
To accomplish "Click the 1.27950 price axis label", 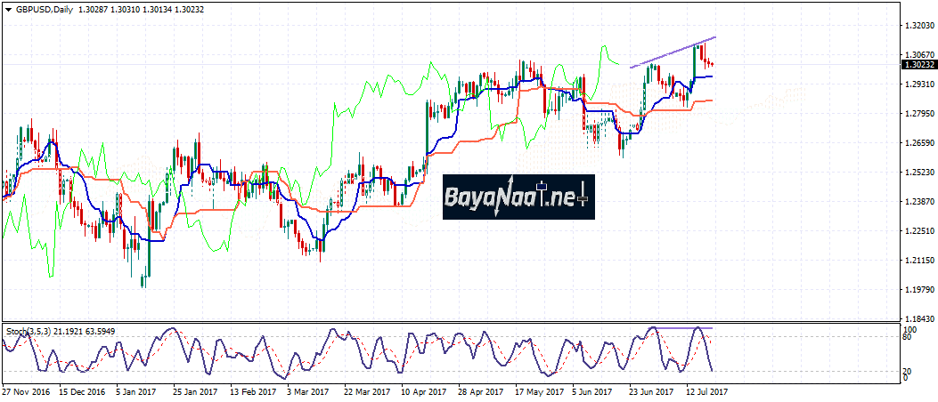I will pyautogui.click(x=918, y=114).
